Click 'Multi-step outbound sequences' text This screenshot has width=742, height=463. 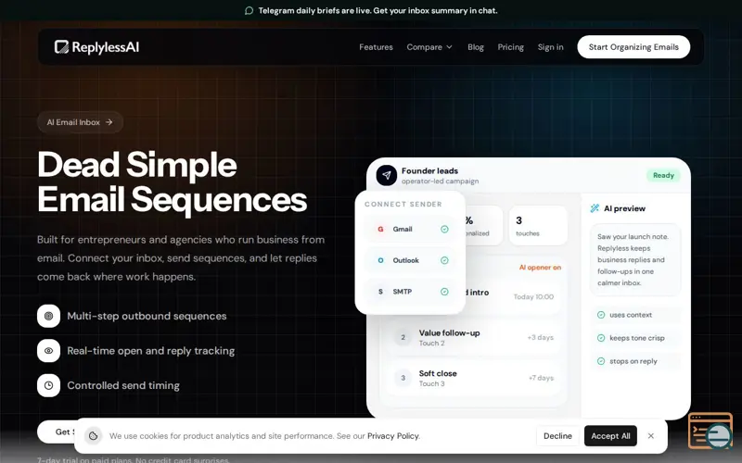pos(147,316)
